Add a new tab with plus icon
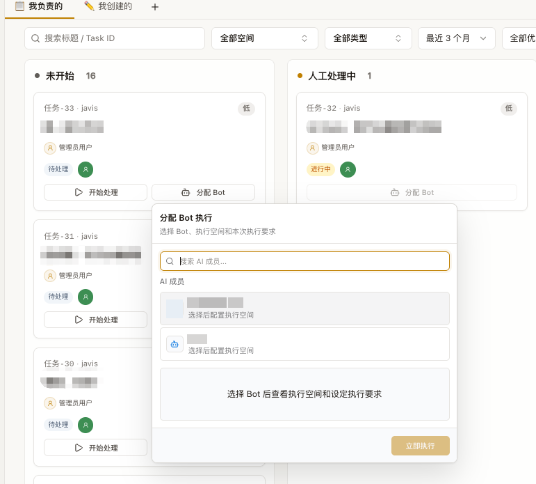This screenshot has height=484, width=536. click(x=155, y=7)
